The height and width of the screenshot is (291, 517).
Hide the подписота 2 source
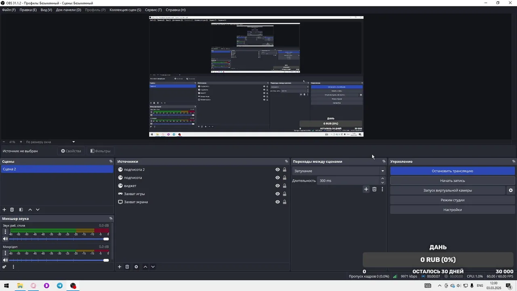click(277, 170)
